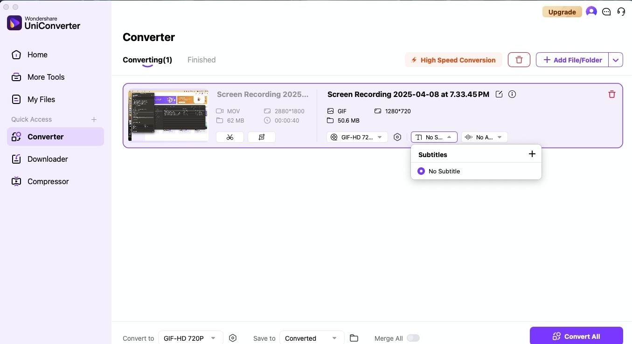Screen dimensions: 632x344
Task: Click the trim scissors icon
Action: tap(230, 137)
